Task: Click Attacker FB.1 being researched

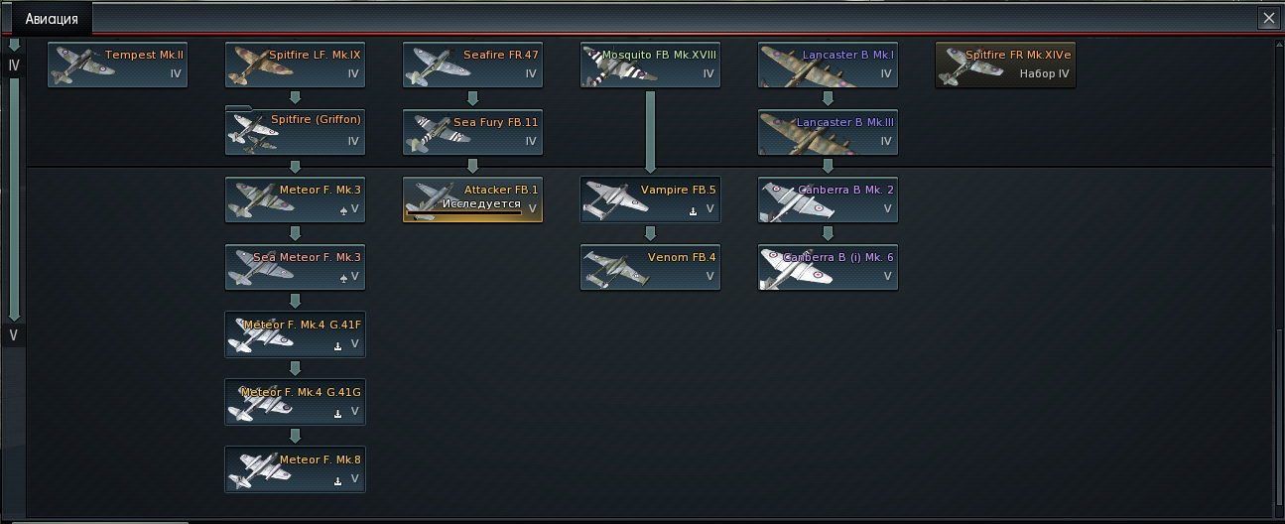Action: (x=472, y=199)
